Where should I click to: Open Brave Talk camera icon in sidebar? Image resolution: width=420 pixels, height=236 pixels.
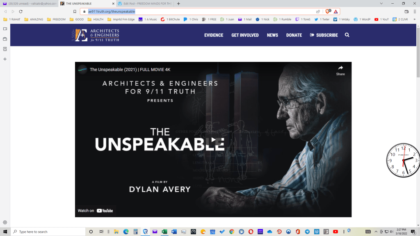(x=5, y=29)
